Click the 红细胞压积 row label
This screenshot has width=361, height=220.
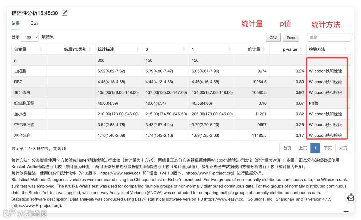tap(24, 103)
